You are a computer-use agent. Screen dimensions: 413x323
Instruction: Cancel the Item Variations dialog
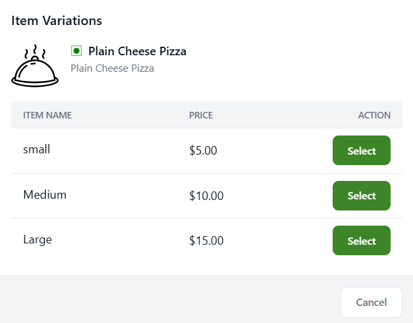(371, 303)
